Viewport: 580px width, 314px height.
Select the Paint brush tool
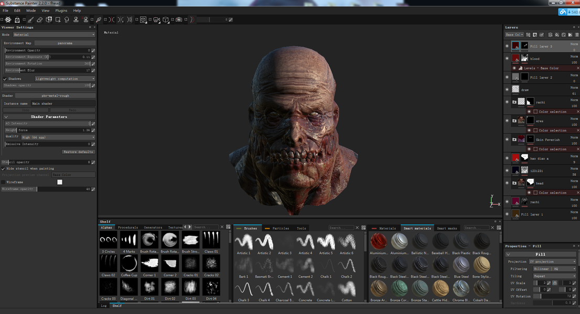[31, 19]
